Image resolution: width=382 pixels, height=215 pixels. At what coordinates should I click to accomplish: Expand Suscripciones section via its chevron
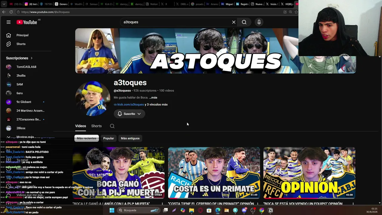32,58
